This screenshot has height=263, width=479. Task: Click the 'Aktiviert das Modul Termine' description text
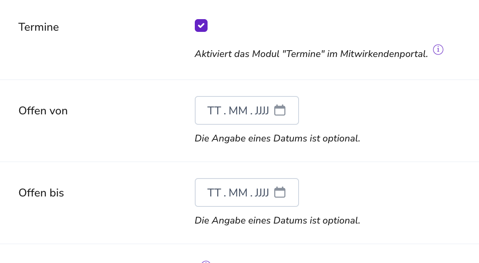(311, 54)
